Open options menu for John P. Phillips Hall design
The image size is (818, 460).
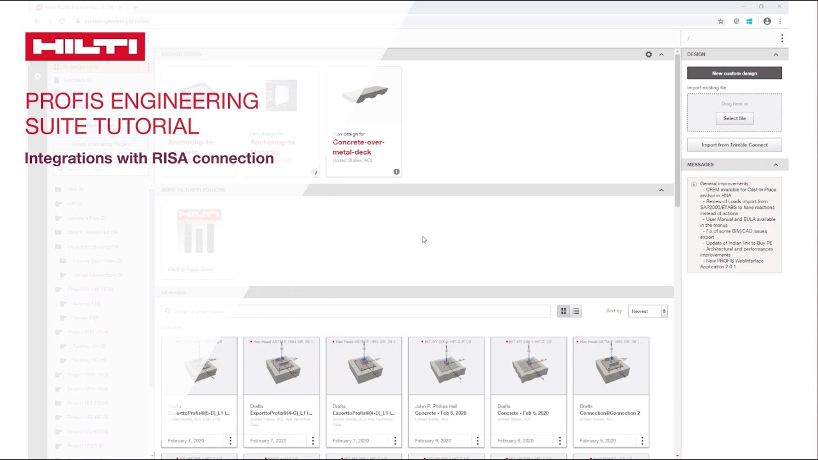(477, 441)
